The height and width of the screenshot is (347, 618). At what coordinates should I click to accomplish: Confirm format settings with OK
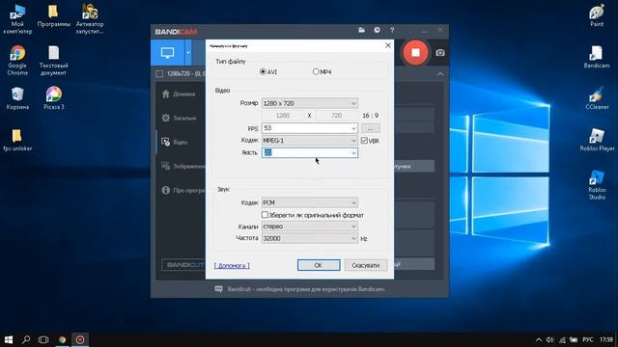point(319,265)
